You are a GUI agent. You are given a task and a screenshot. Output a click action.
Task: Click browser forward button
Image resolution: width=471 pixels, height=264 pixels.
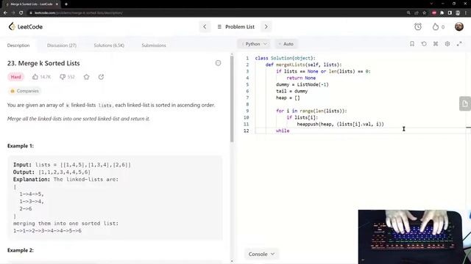(x=13, y=13)
